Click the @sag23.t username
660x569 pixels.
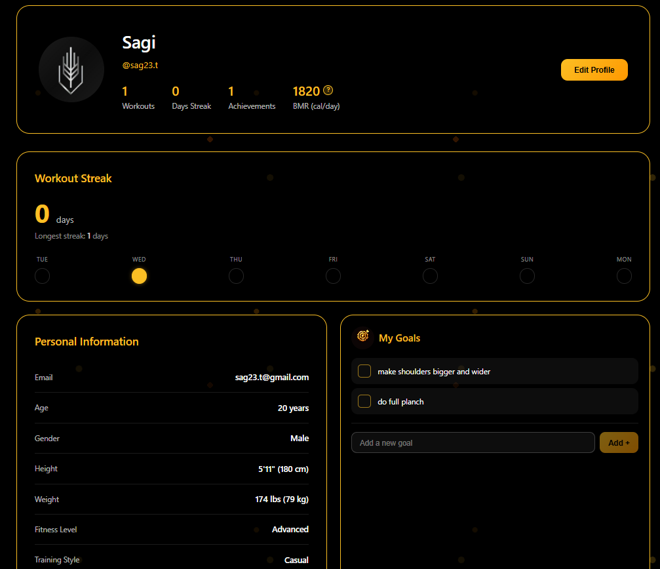[x=140, y=66]
